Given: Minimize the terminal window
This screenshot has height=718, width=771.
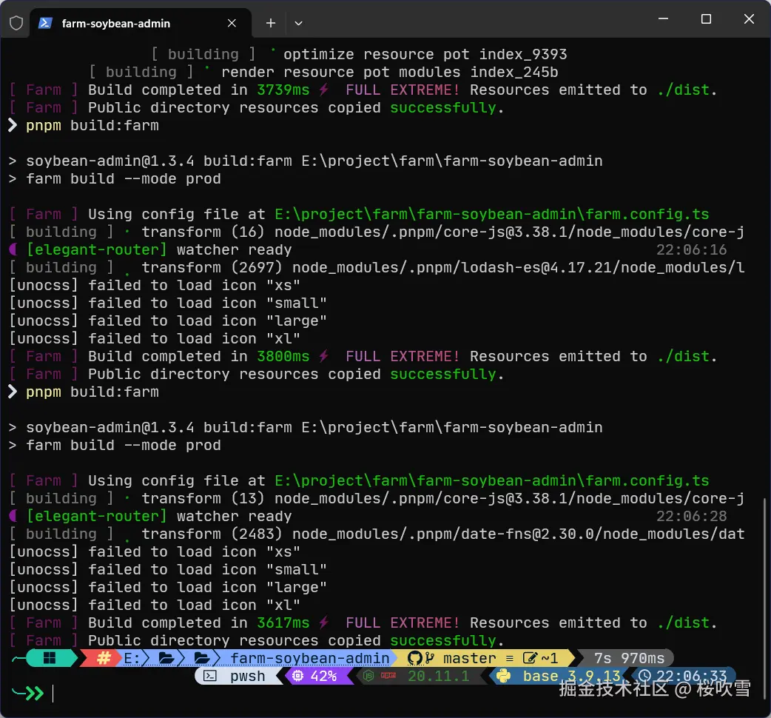Looking at the screenshot, I should coord(664,19).
